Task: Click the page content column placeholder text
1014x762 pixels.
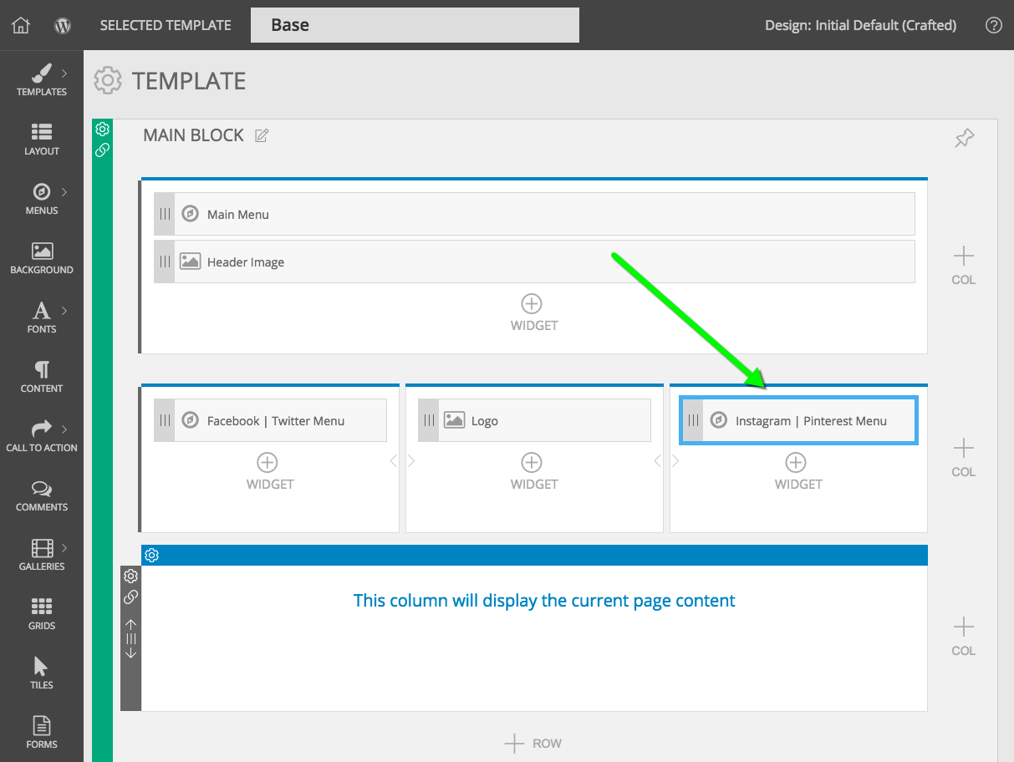Action: point(544,600)
